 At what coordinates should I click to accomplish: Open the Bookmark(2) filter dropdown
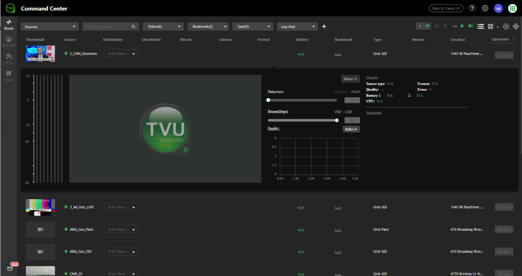tap(208, 26)
